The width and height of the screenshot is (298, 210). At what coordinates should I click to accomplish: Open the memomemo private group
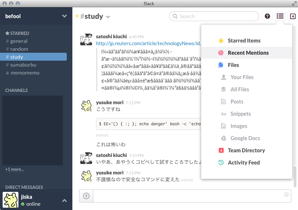34,73
